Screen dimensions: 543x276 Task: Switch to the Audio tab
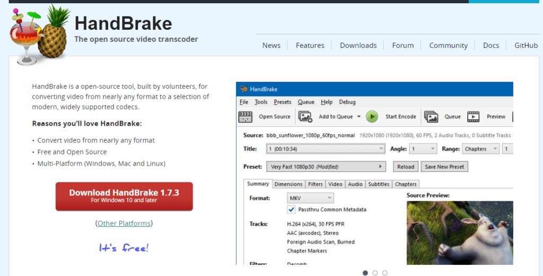355,184
